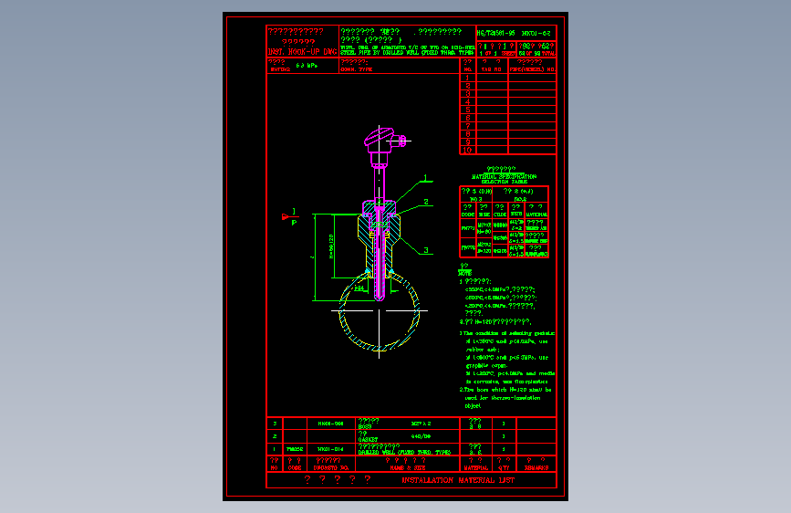This screenshot has width=791, height=513.
Task: Click callout number 2 on the drawing
Action: [426, 202]
